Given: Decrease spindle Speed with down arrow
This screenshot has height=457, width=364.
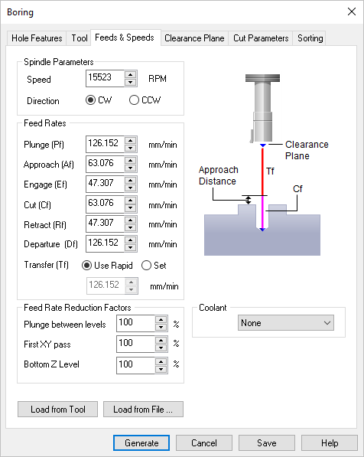Looking at the screenshot, I should (x=131, y=82).
